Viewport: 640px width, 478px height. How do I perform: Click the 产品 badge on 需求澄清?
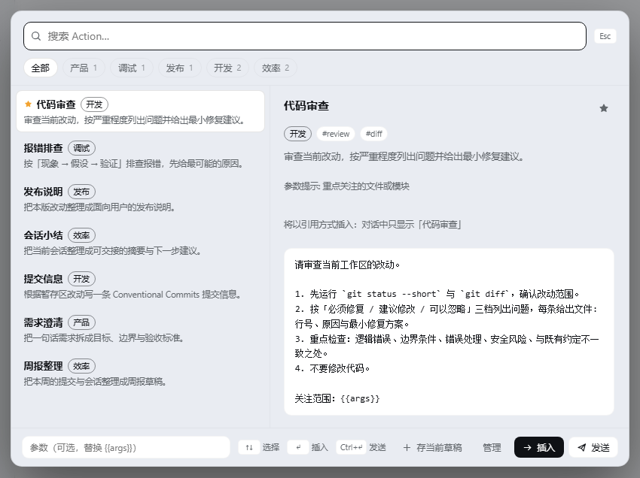click(x=81, y=322)
